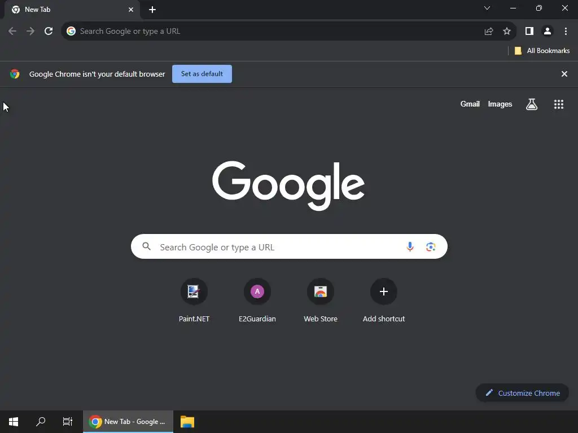The width and height of the screenshot is (578, 433).
Task: Click the browser forward arrow
Action: [30, 32]
